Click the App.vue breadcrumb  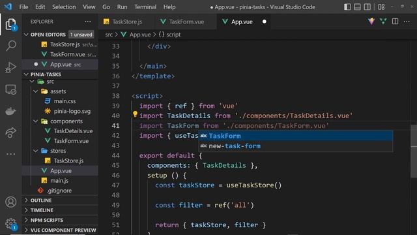(136, 35)
